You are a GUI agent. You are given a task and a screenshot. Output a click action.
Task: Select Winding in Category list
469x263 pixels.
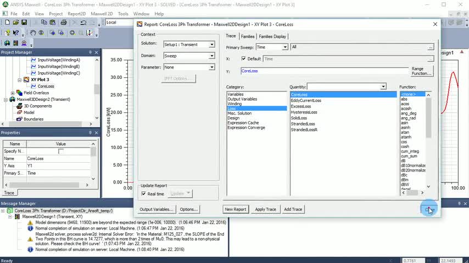click(235, 104)
